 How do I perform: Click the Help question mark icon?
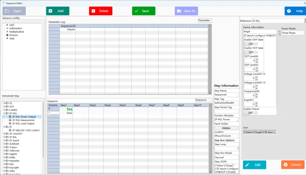[x=289, y=11]
